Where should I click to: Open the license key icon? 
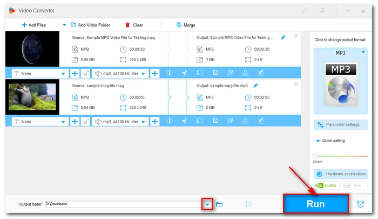(x=305, y=10)
